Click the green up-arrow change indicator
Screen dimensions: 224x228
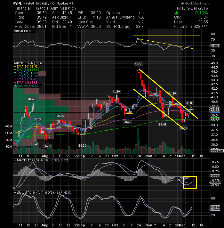pyautogui.click(x=177, y=13)
